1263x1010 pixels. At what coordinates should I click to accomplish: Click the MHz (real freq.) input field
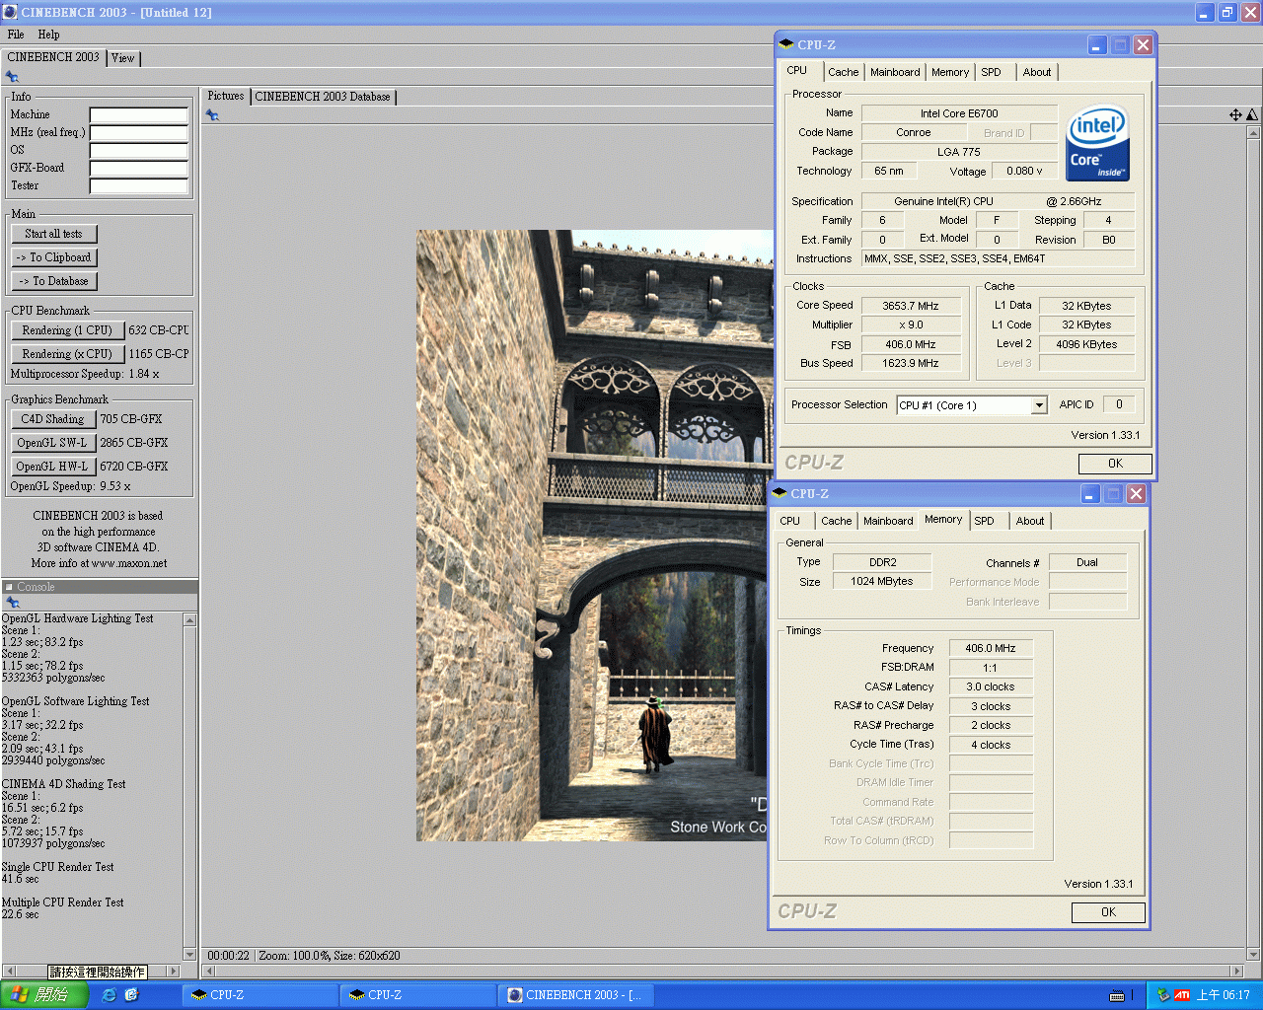click(x=139, y=133)
